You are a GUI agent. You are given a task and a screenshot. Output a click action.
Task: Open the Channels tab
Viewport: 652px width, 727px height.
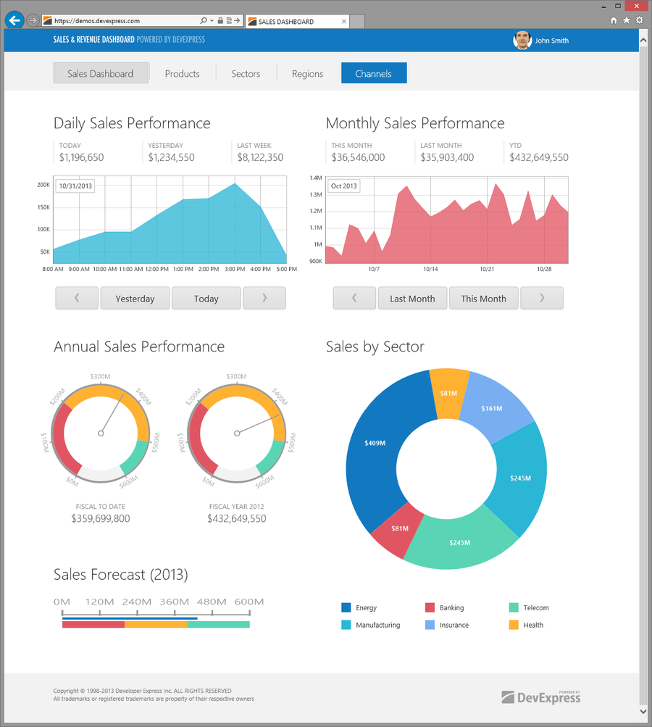pos(374,73)
